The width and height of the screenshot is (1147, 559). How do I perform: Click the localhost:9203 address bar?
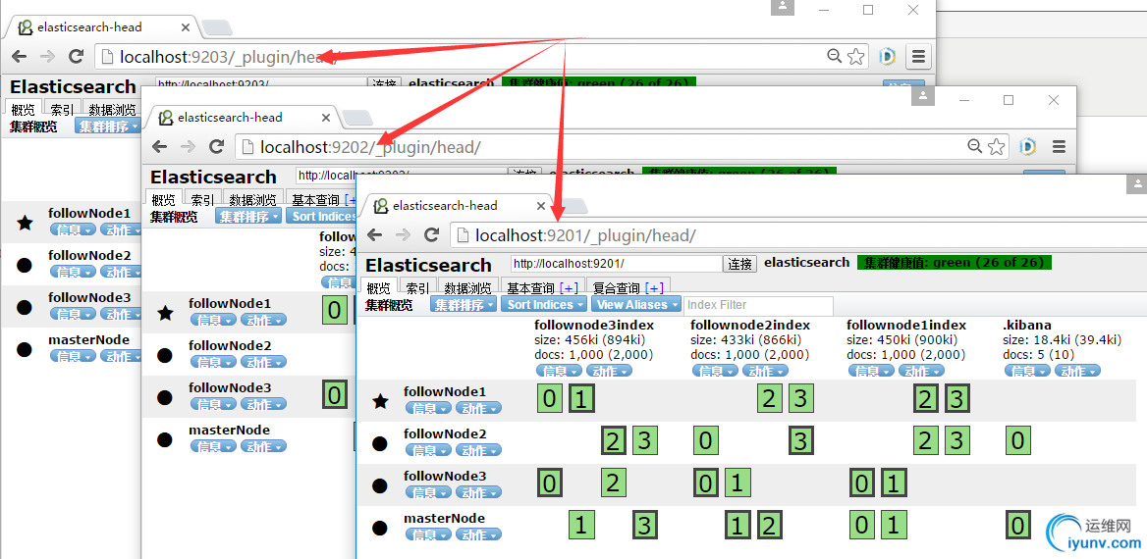[x=481, y=56]
